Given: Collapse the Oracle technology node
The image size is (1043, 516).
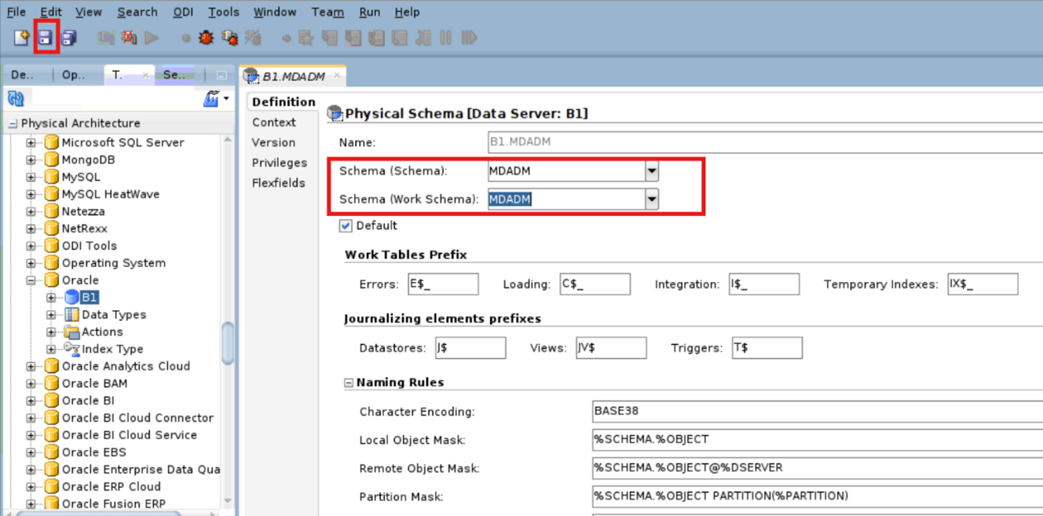Looking at the screenshot, I should (x=31, y=280).
